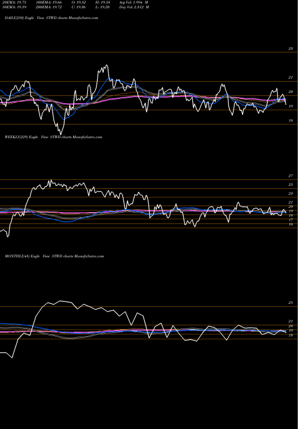Image resolution: width=298 pixels, height=429 pixels.
Task: Click the WEEKLY(229) Eagle View chart title
Action: pyautogui.click(x=54, y=137)
